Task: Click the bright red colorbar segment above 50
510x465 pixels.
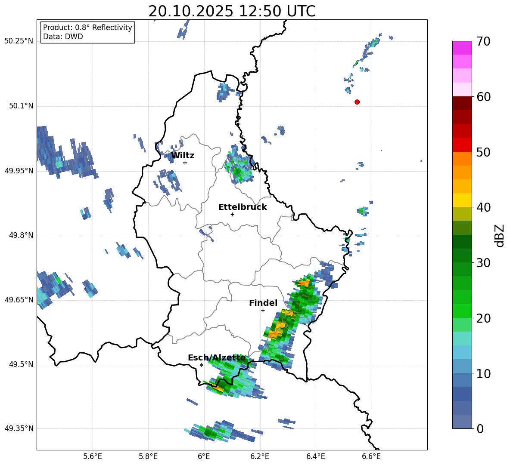Action: point(462,145)
